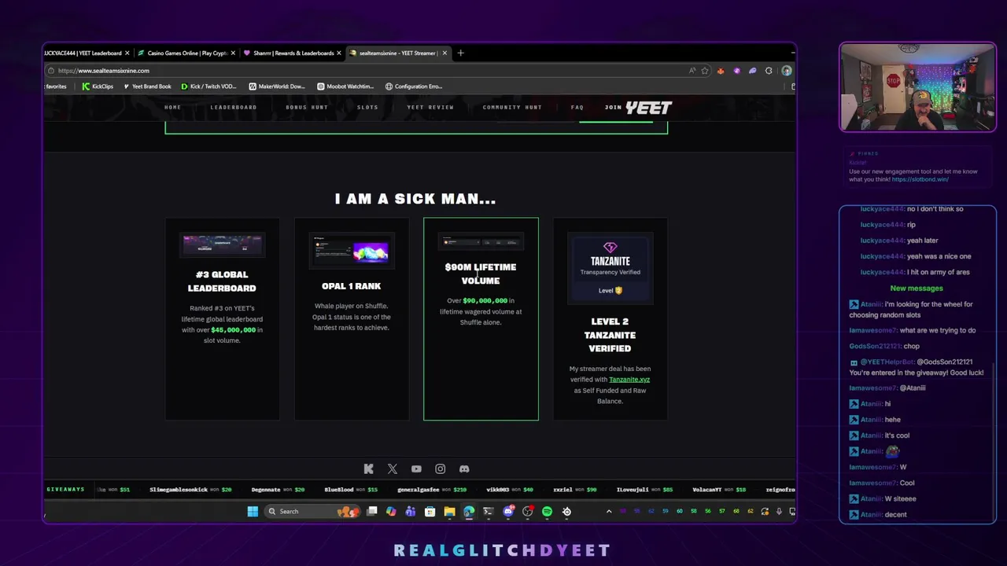The width and height of the screenshot is (1007, 566).
Task: Click the Windows Start button
Action: (253, 511)
